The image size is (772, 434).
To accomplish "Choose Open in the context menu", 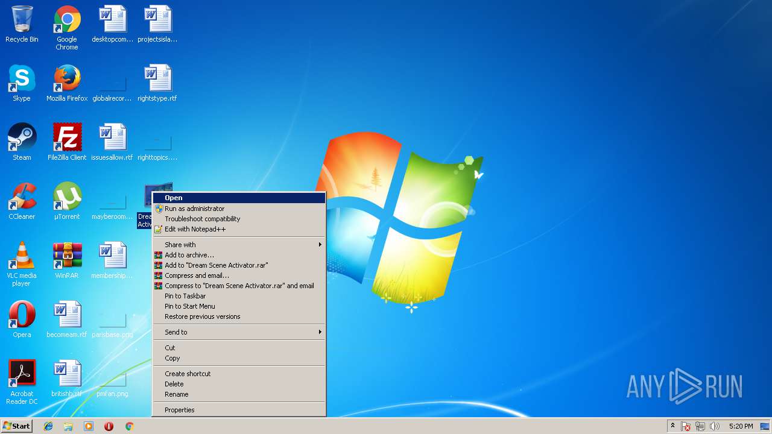I will pyautogui.click(x=239, y=198).
